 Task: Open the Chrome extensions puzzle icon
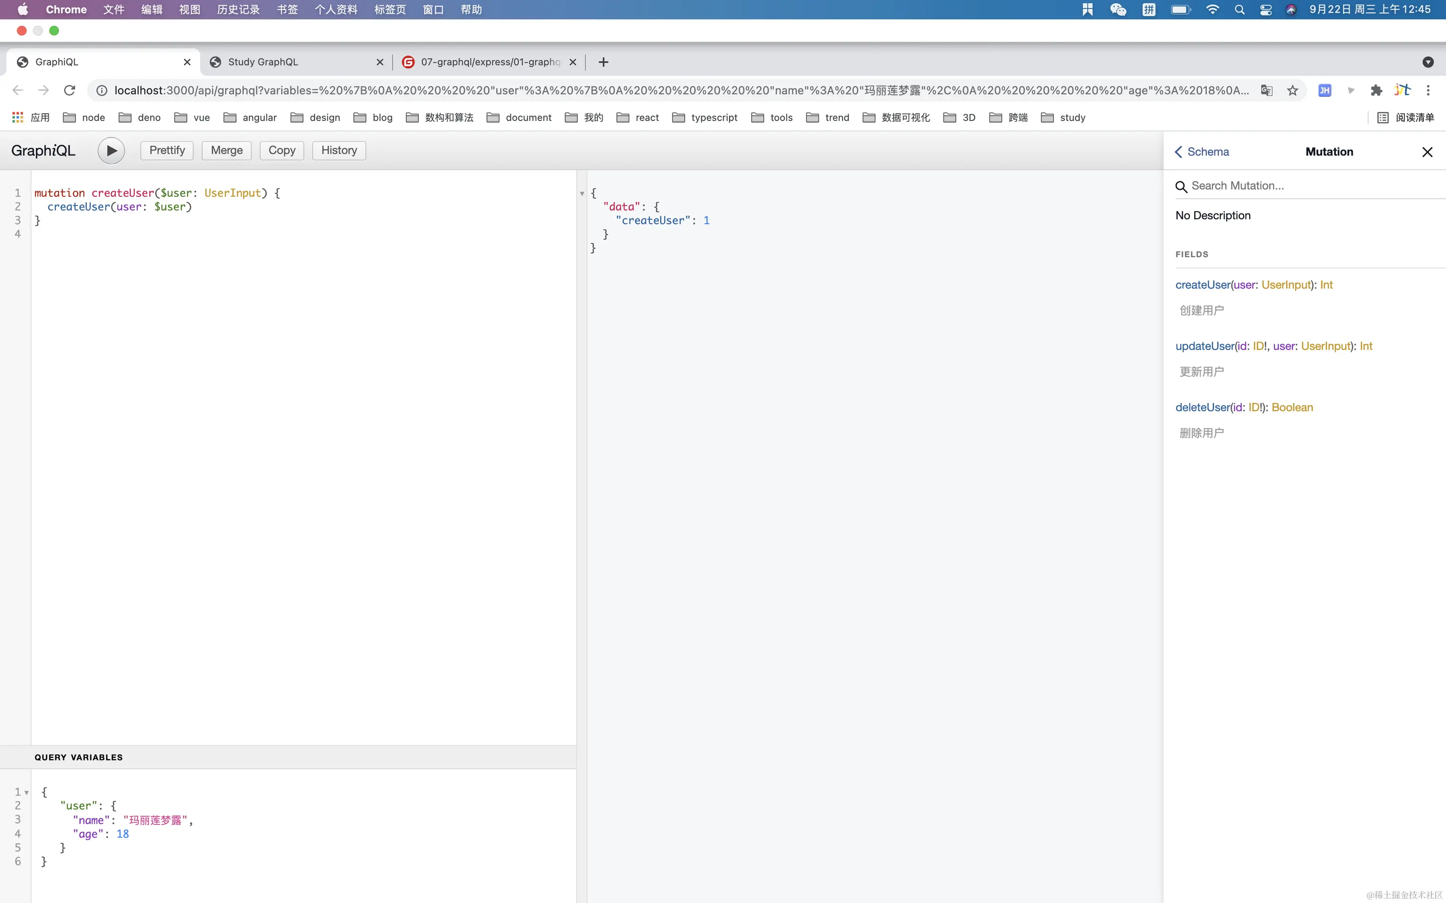coord(1376,90)
